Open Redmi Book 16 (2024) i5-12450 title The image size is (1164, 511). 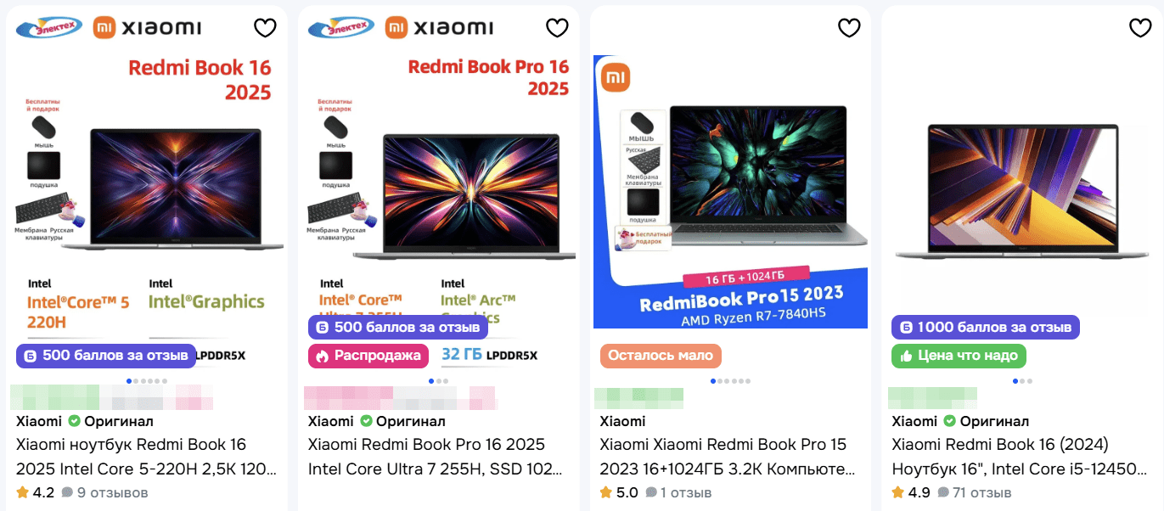pos(1019,456)
